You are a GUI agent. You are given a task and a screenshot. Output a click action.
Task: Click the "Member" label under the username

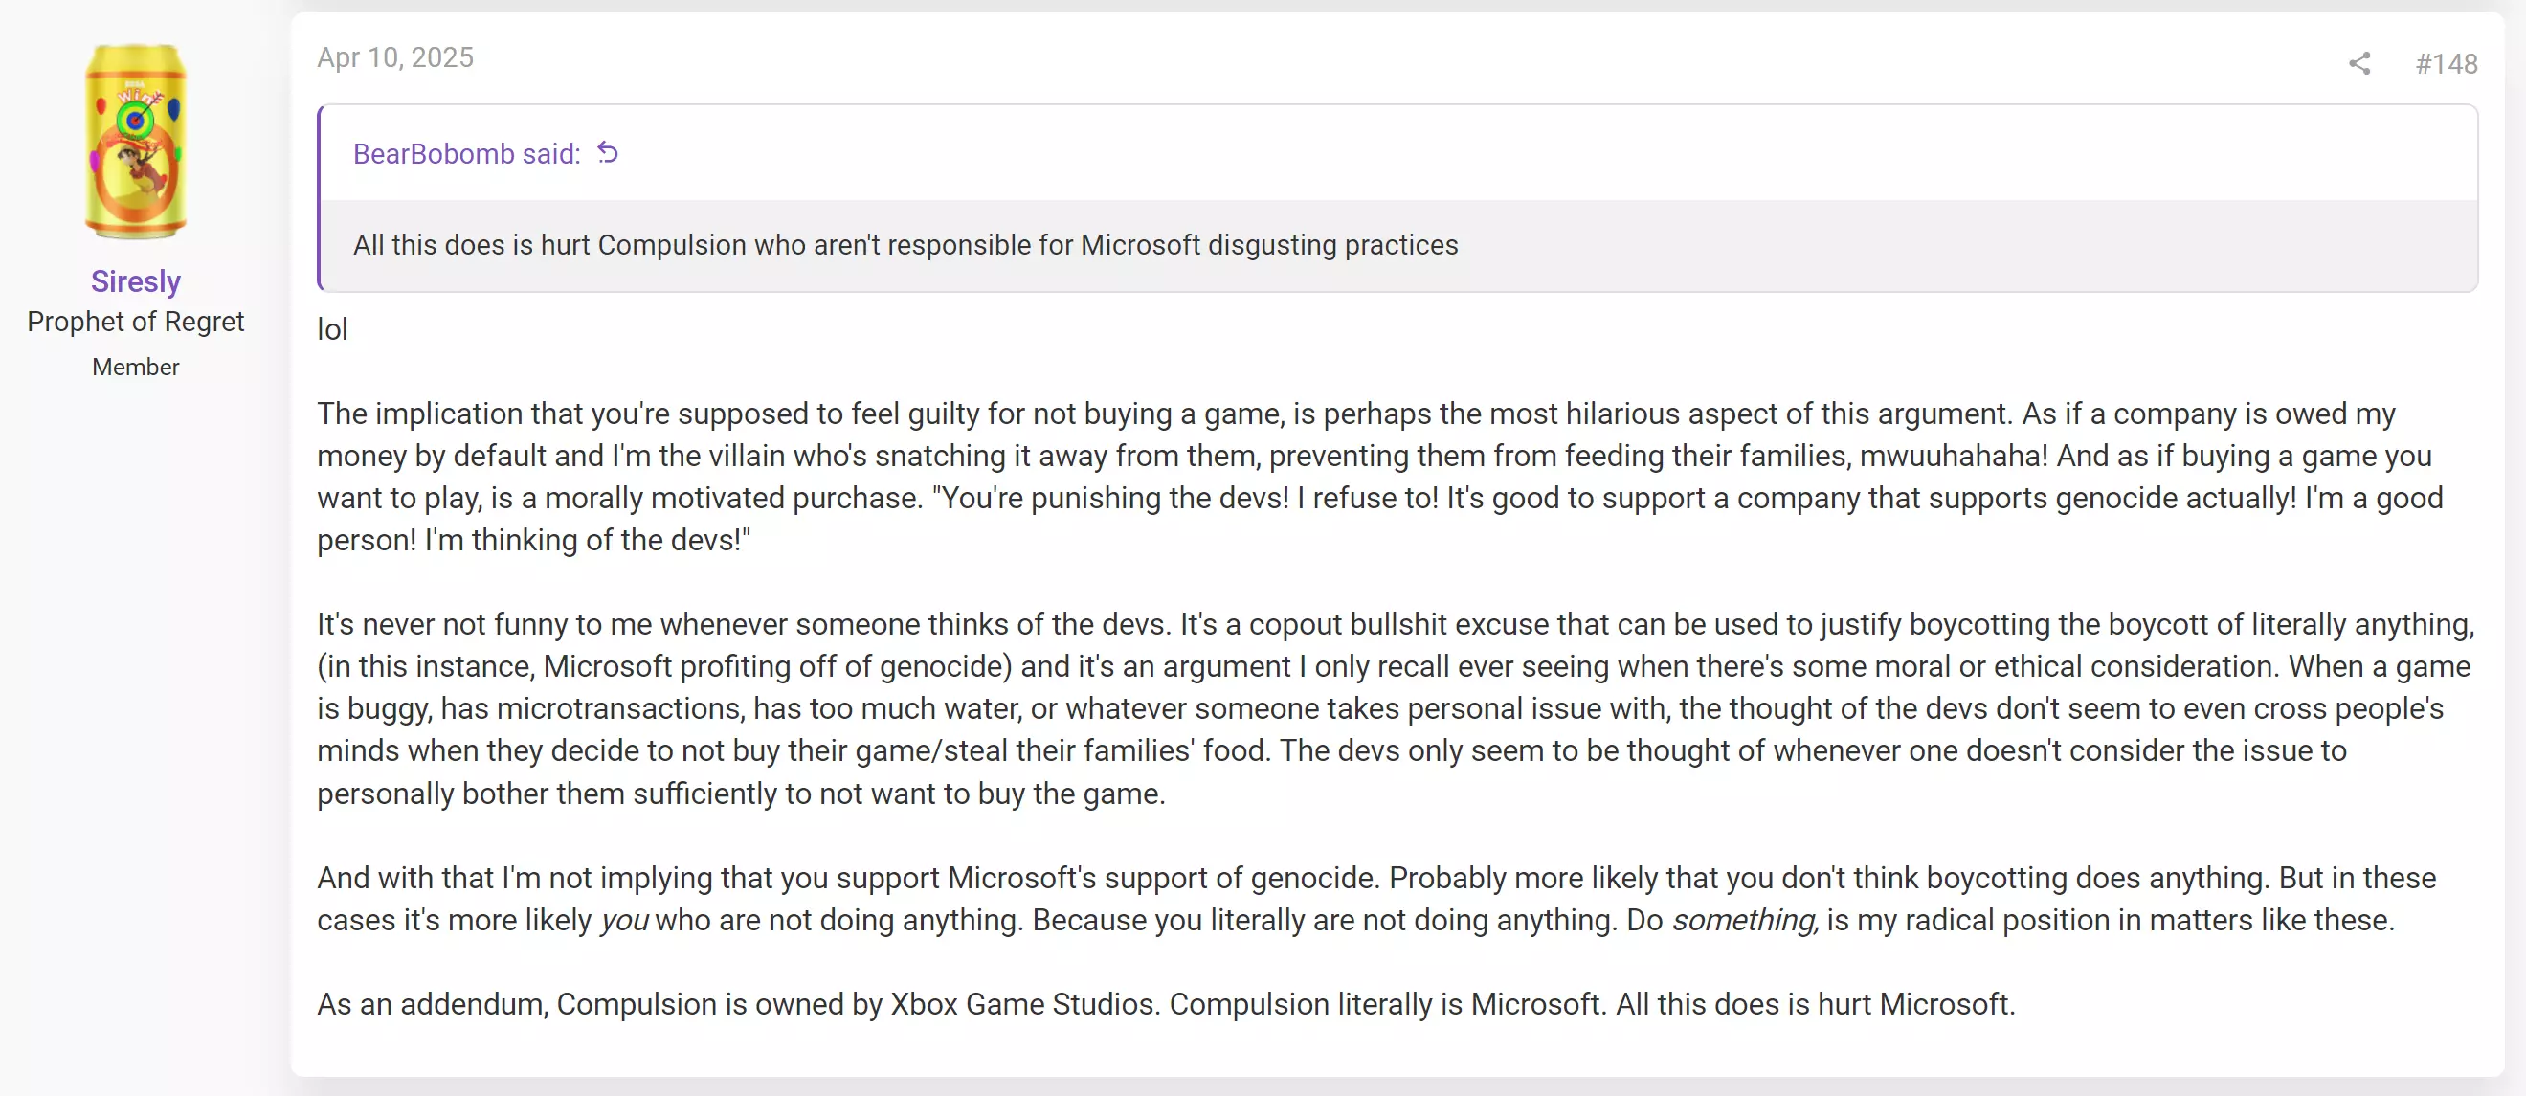tap(135, 367)
